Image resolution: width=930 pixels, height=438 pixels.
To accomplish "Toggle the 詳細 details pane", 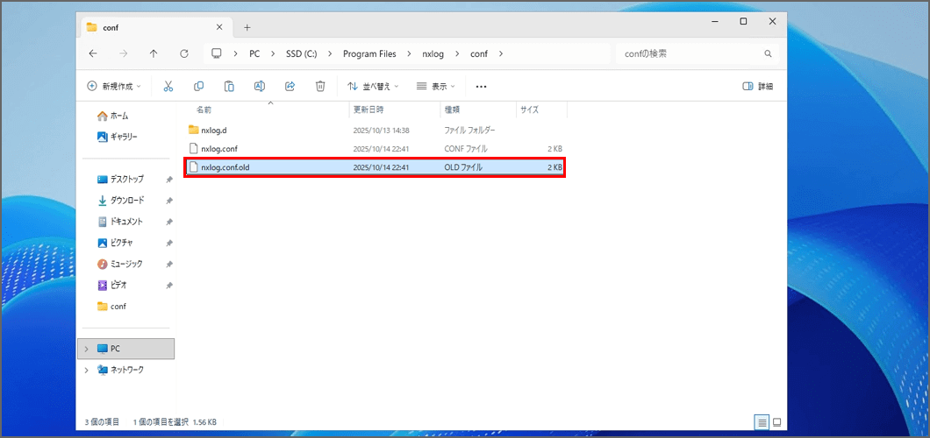I will pyautogui.click(x=757, y=86).
